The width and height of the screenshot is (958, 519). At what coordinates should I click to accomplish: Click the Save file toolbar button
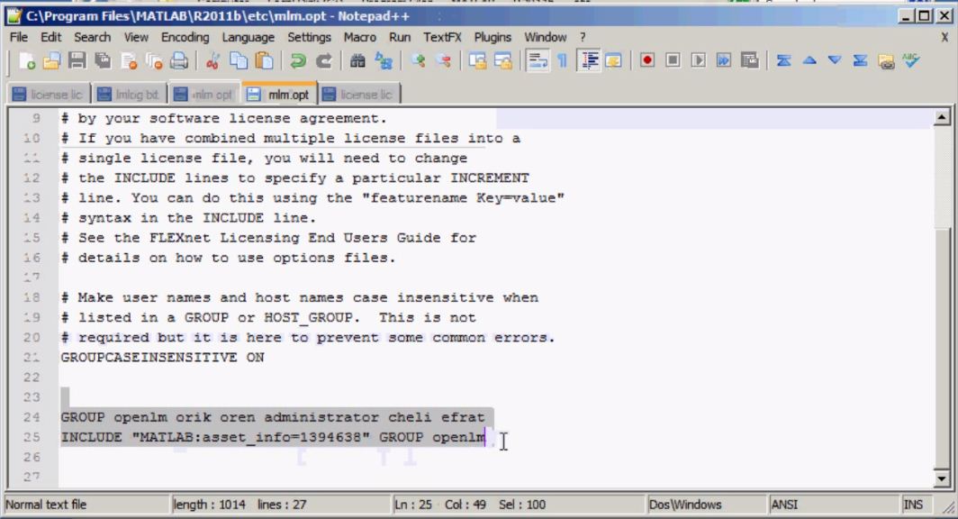(x=76, y=64)
